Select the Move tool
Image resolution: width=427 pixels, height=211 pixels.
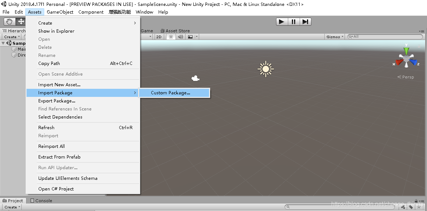tap(21, 21)
